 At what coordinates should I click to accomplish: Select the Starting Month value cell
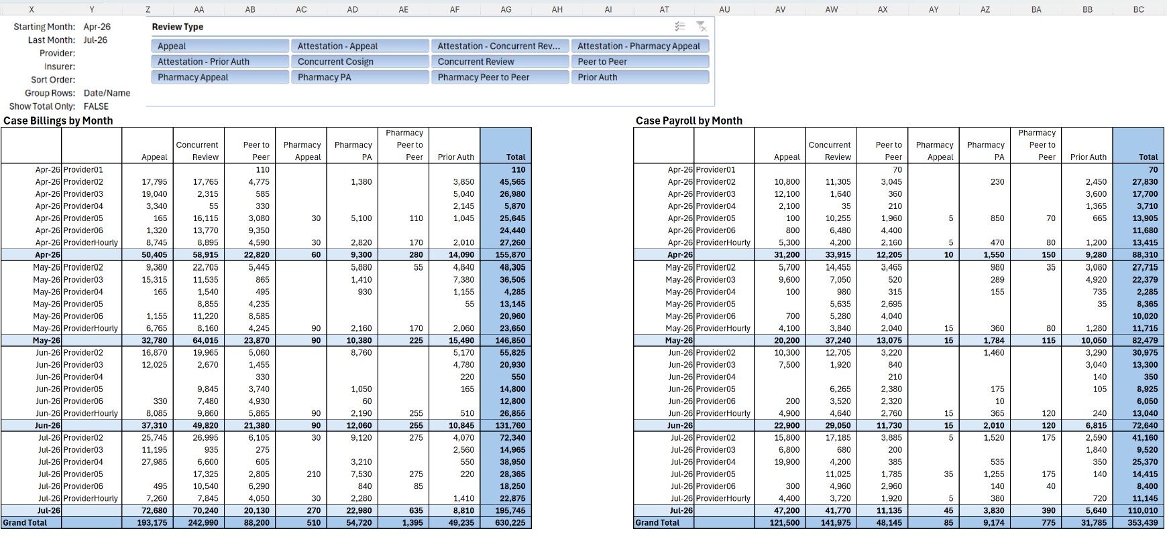click(x=97, y=27)
